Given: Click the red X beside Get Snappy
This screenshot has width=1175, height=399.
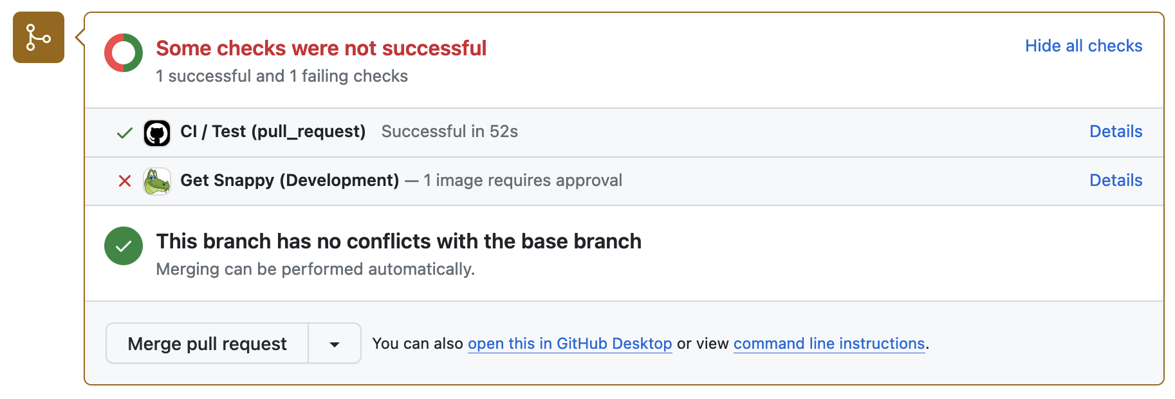Looking at the screenshot, I should point(125,181).
